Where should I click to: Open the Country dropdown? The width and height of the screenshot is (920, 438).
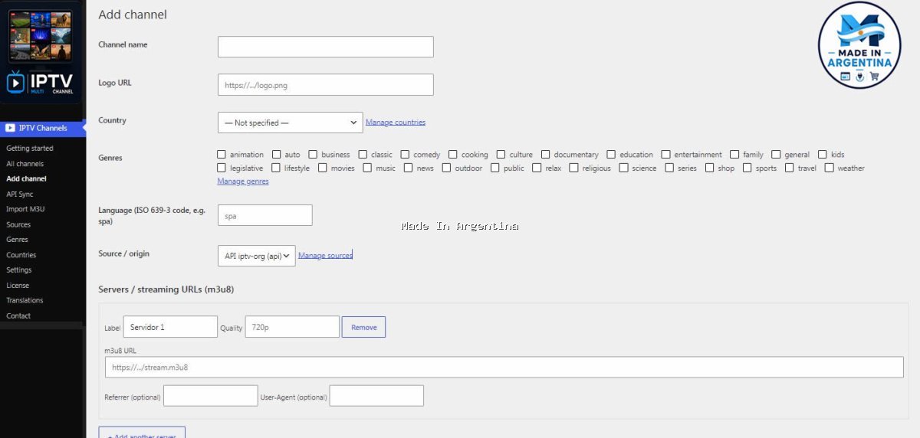coord(291,123)
